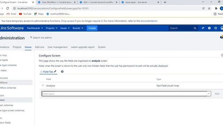Image resolution: width=223 pixels, height=125 pixels.
Task: Share this page icon in address bar
Action: pos(203,8)
